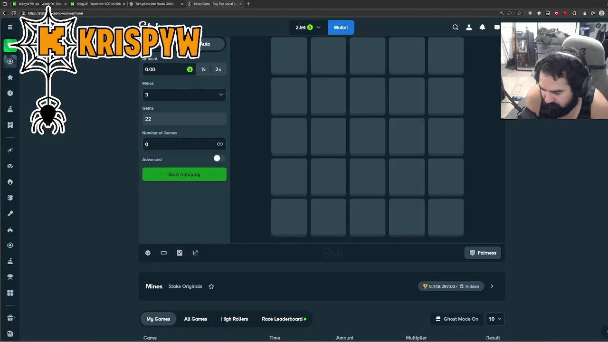Select the Race Leaderboard tab
This screenshot has height=342, width=608.
pos(284,319)
